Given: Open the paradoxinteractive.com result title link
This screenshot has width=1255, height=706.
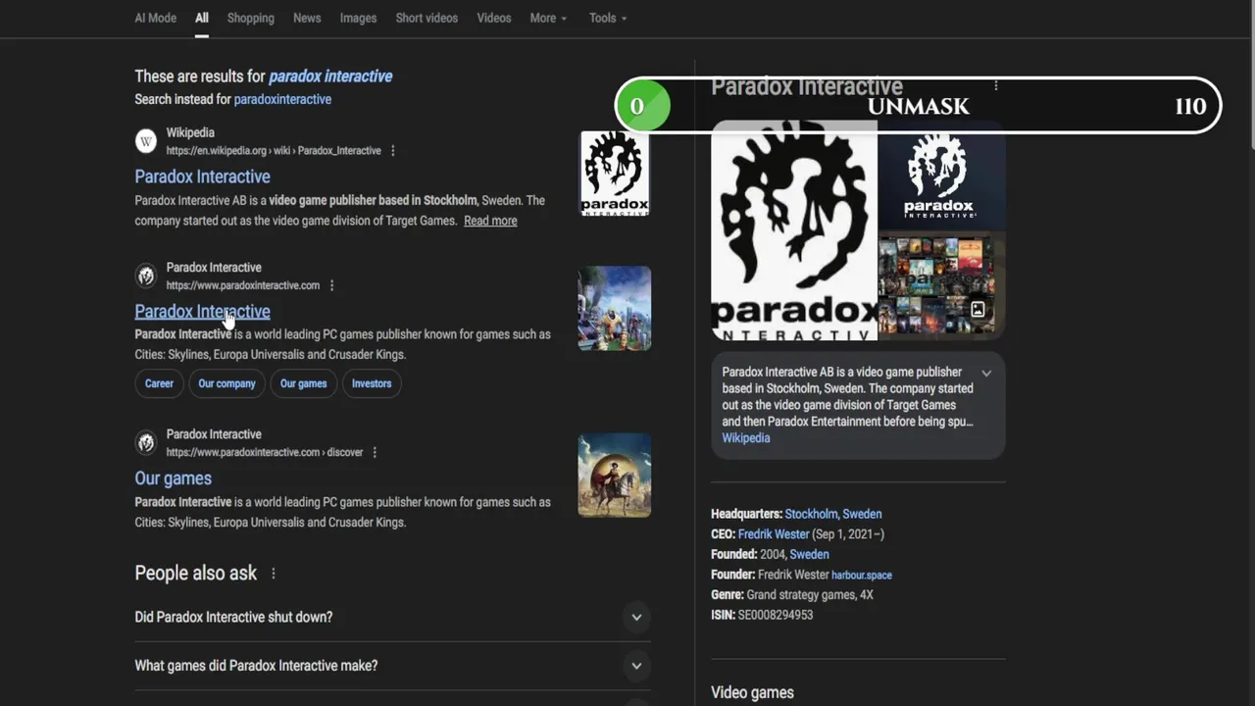Looking at the screenshot, I should (x=202, y=311).
